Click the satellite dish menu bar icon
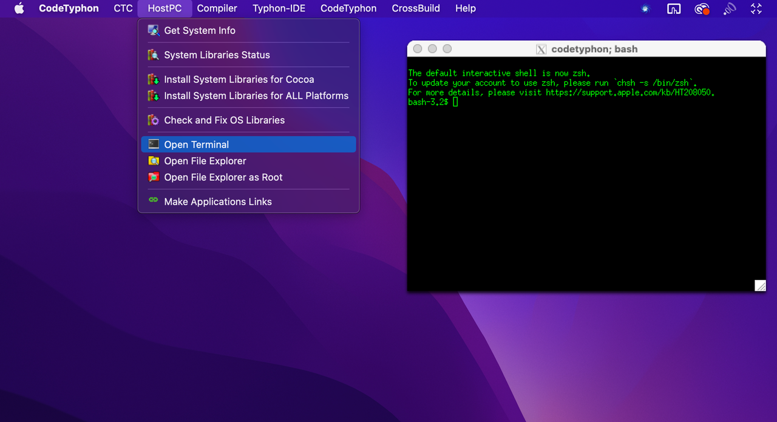The height and width of the screenshot is (422, 777). point(730,9)
